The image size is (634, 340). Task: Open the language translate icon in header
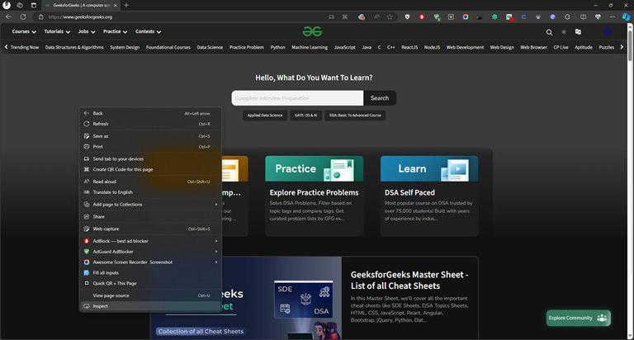click(x=578, y=31)
